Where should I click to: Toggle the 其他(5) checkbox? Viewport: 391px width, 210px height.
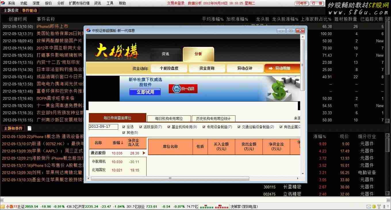[124, 133]
